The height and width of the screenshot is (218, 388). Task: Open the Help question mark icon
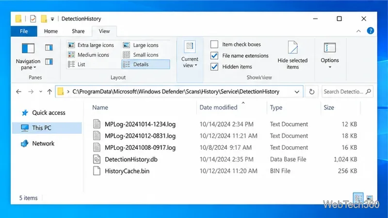pos(370,31)
